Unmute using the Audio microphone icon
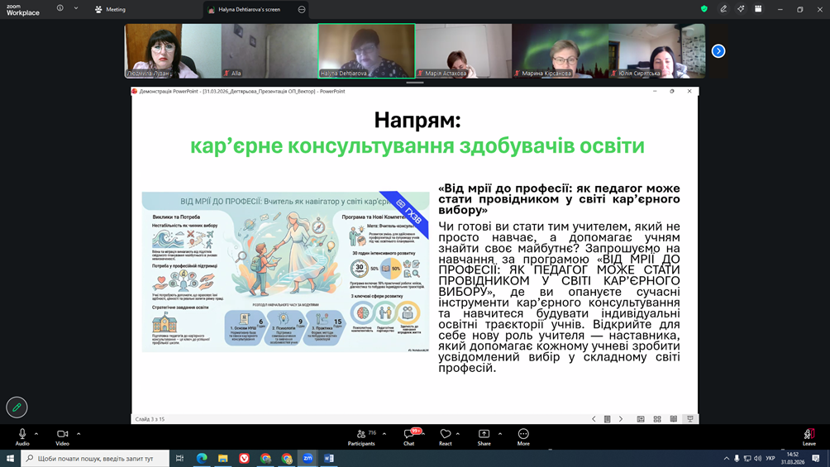This screenshot has width=830, height=467. [x=22, y=434]
